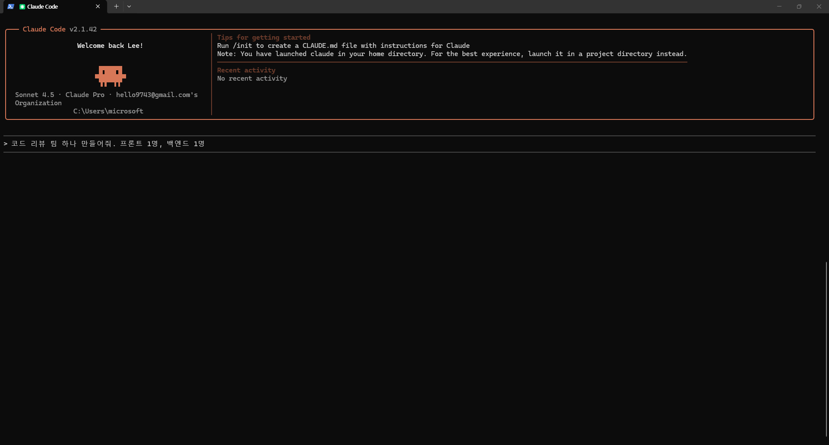Click the Korean prompt input line
The image size is (829, 445).
pyautogui.click(x=108, y=144)
